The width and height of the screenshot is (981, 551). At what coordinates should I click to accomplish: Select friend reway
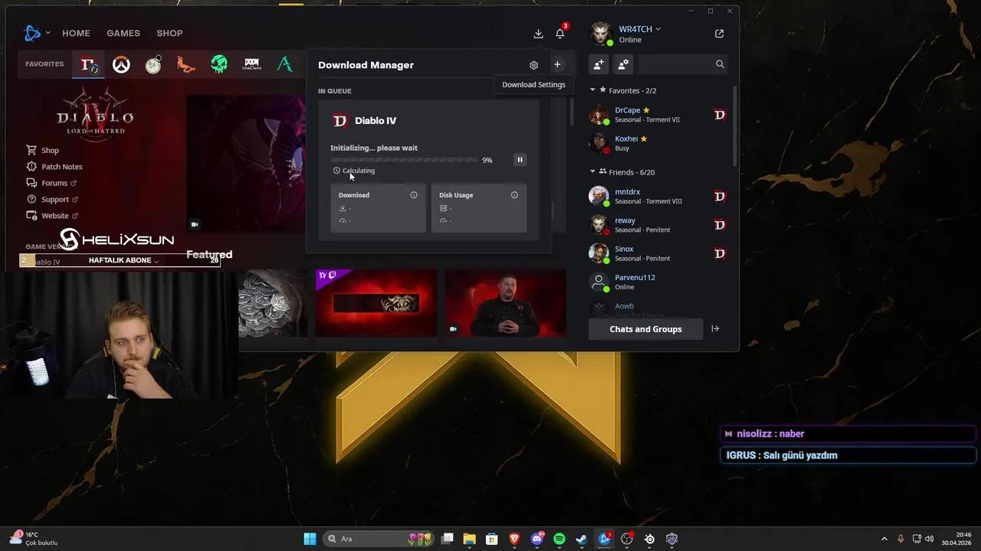[658, 225]
